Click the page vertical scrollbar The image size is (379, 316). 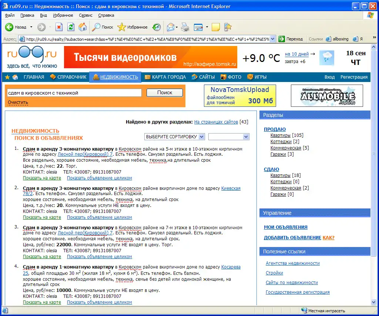[x=374, y=185]
